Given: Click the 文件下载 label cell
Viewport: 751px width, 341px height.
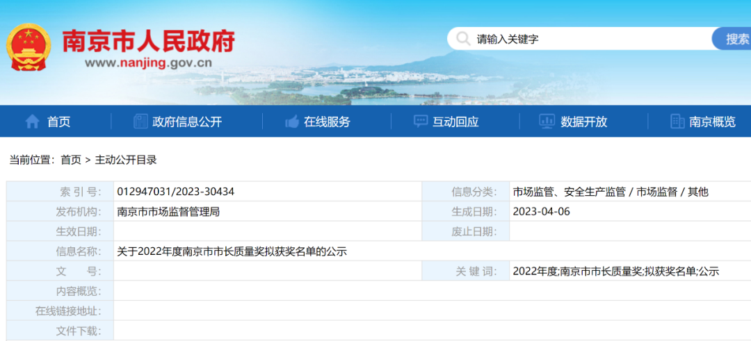Looking at the screenshot, I should tap(60, 331).
